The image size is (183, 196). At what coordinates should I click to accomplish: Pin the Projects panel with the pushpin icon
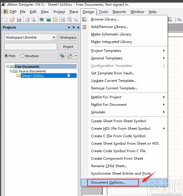pyautogui.click(x=73, y=27)
